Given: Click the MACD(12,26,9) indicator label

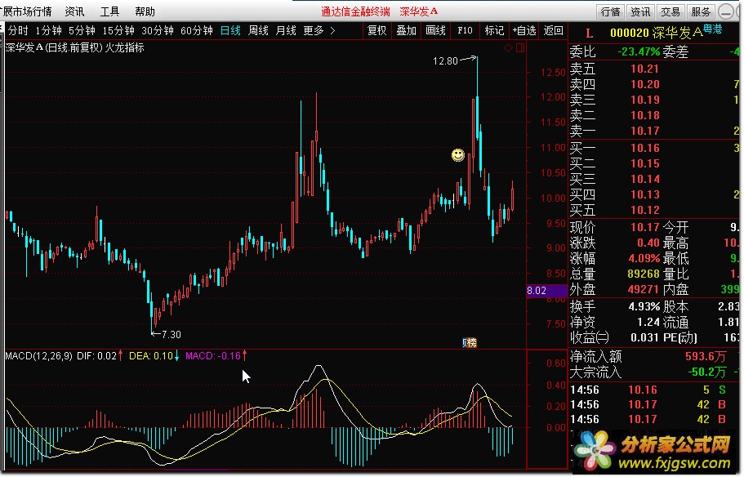Looking at the screenshot, I should (39, 356).
